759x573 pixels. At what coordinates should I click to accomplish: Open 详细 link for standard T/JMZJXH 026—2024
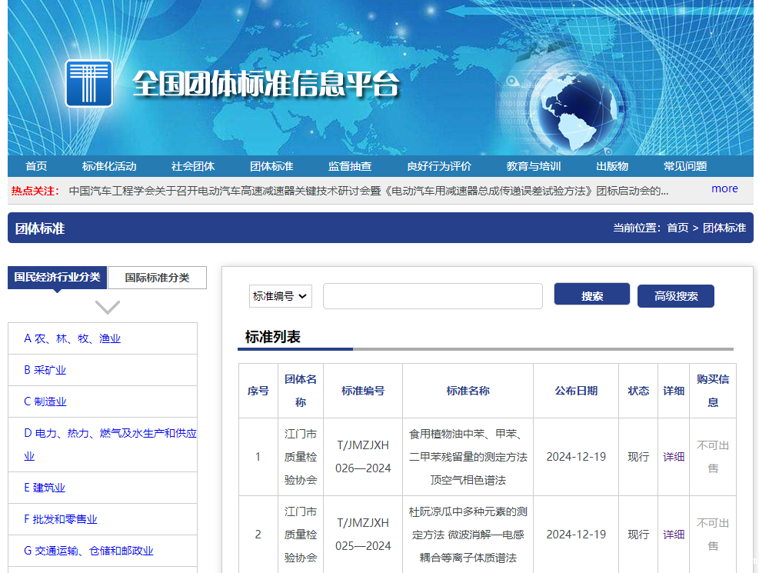674,457
